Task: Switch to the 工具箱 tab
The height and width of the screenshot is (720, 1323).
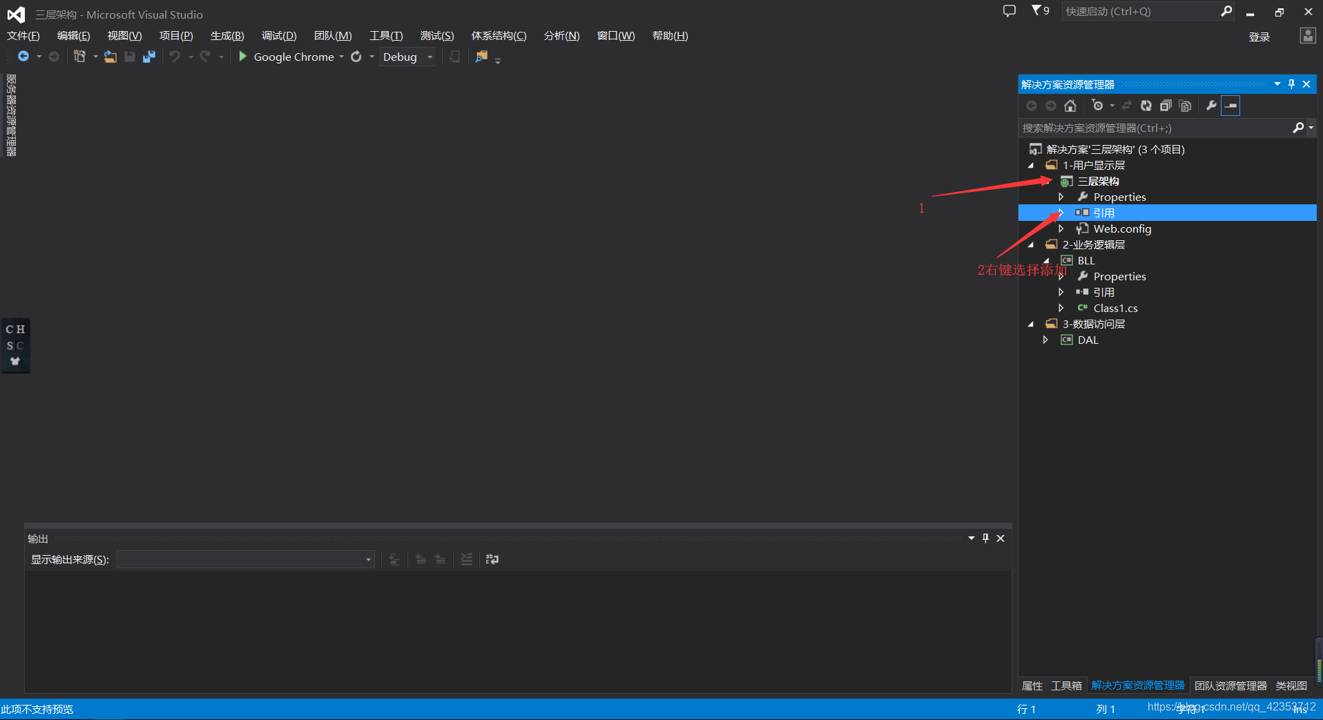Action: (x=1066, y=685)
